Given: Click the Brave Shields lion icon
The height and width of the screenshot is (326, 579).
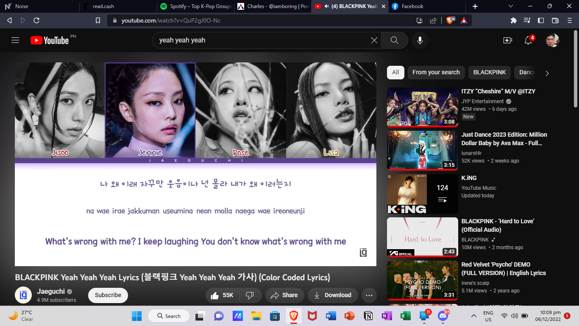Looking at the screenshot, I should click(x=450, y=20).
